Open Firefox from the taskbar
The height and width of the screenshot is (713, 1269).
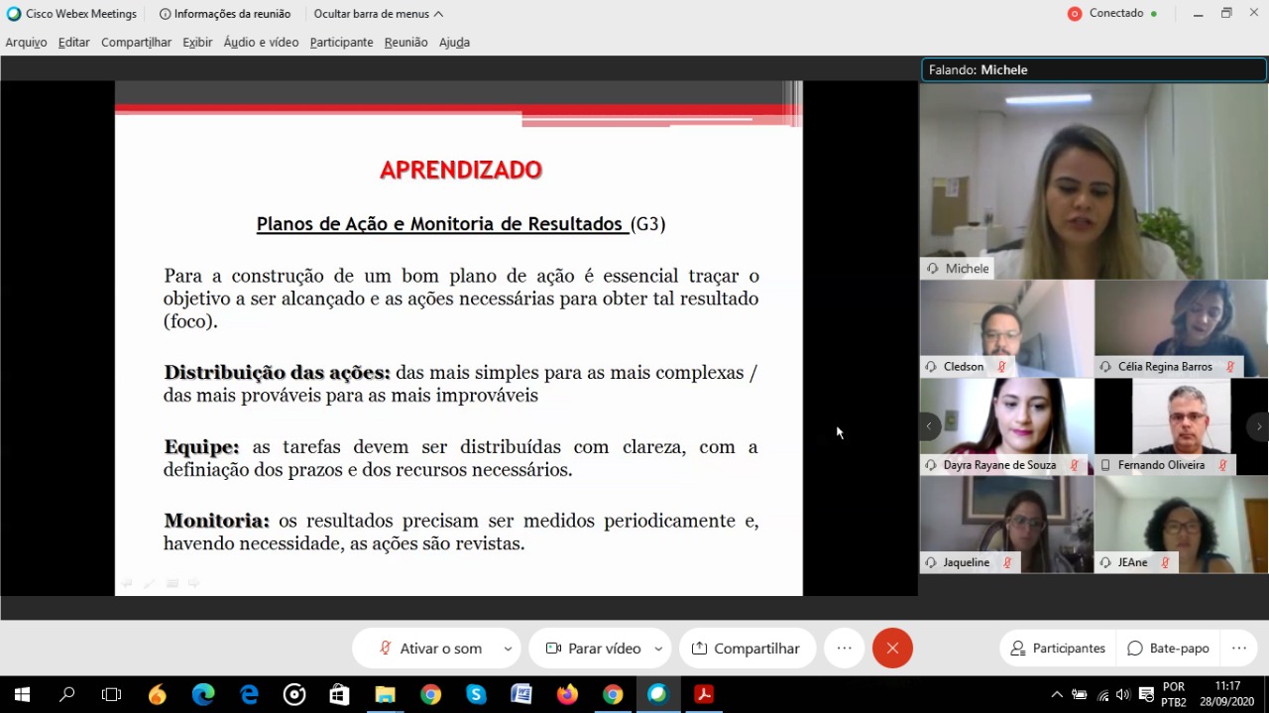(x=567, y=694)
